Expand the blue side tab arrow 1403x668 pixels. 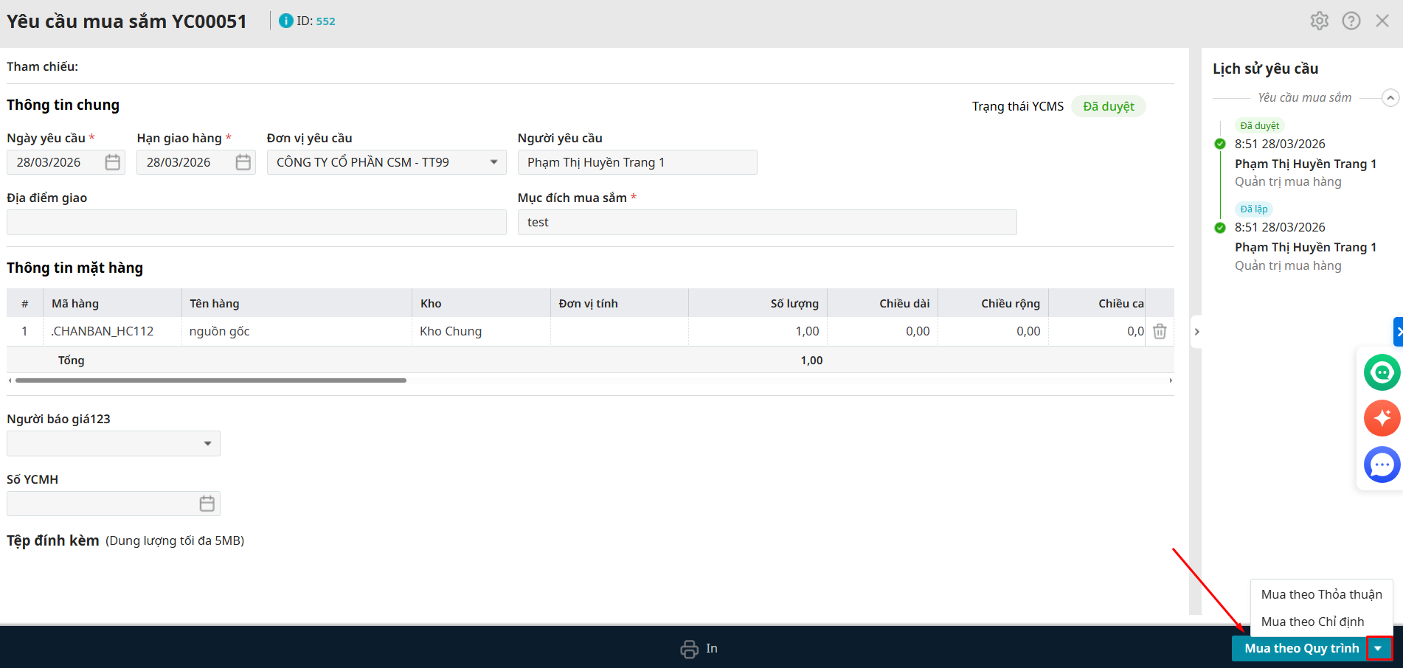[x=1398, y=332]
